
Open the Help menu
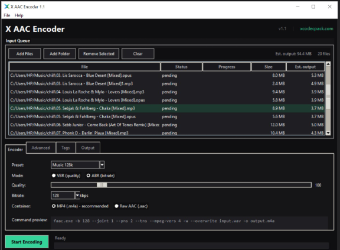19,15
